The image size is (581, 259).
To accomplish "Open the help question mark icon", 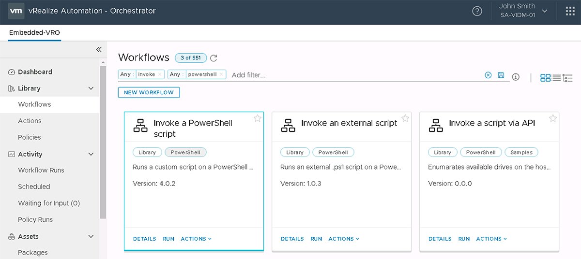I will [477, 11].
